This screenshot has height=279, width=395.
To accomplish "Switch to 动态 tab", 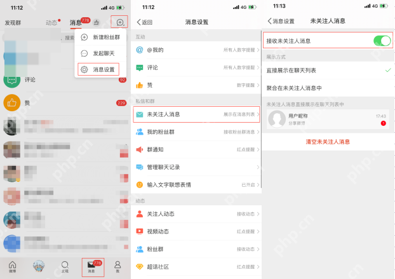I will coord(51,23).
